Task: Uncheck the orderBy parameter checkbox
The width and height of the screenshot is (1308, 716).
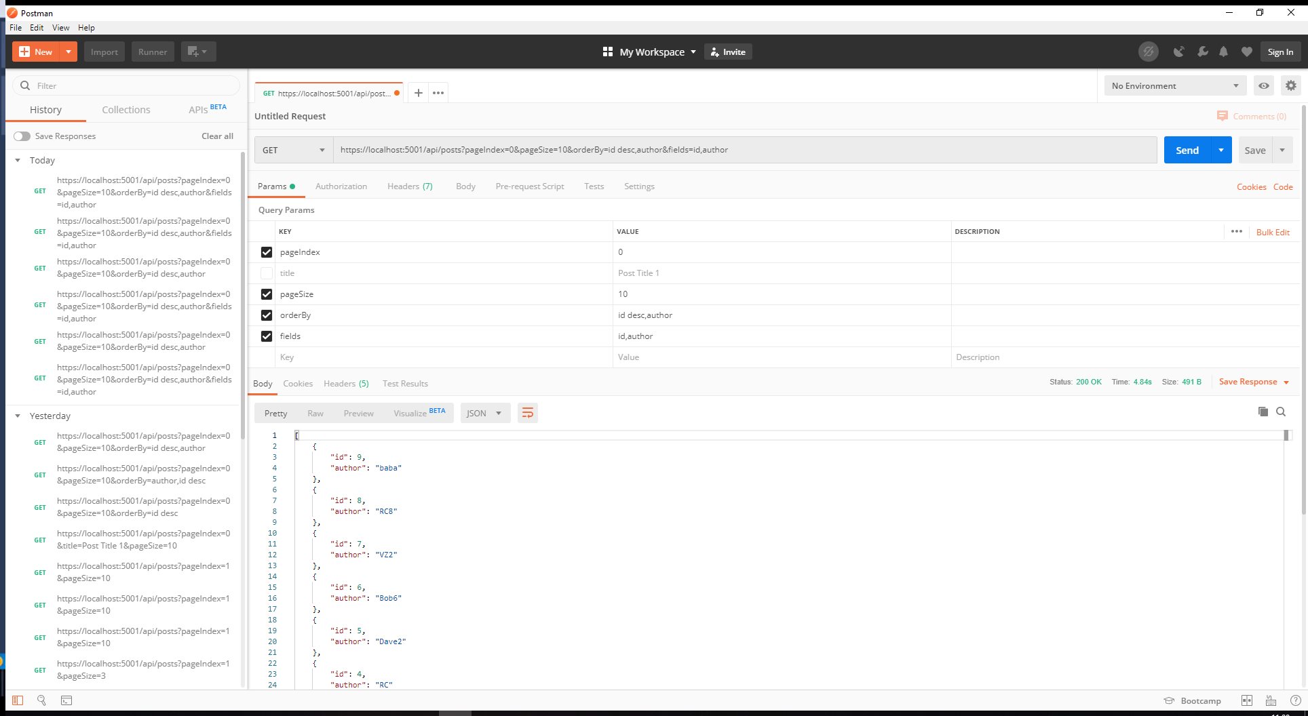Action: coord(267,315)
